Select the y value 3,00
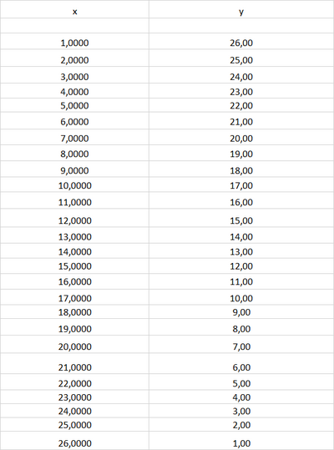The width and height of the screenshot is (334, 450). click(241, 411)
